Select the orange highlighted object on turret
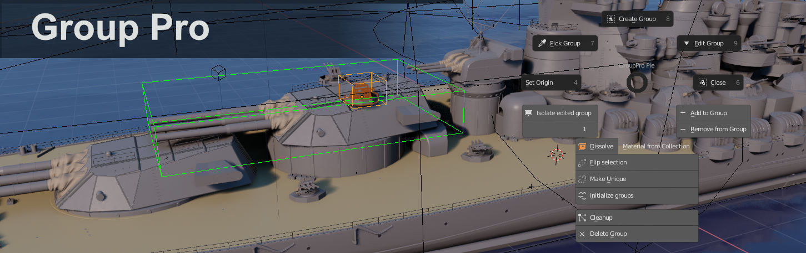 [x=362, y=92]
